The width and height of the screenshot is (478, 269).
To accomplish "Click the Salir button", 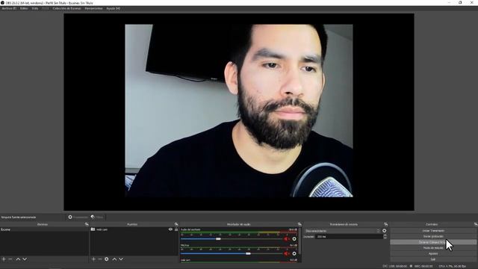I will point(433,259).
